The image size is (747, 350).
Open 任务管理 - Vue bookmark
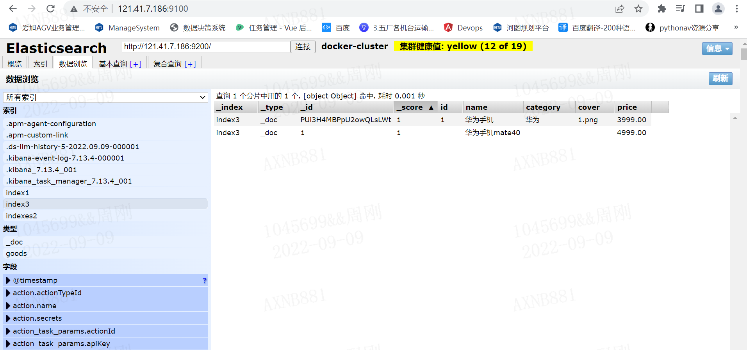point(274,28)
